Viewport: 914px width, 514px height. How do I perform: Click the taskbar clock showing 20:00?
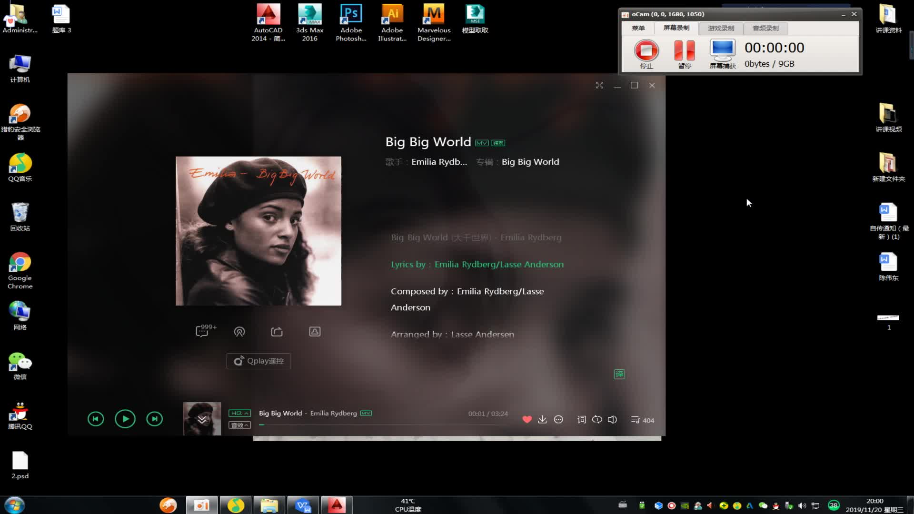874,505
